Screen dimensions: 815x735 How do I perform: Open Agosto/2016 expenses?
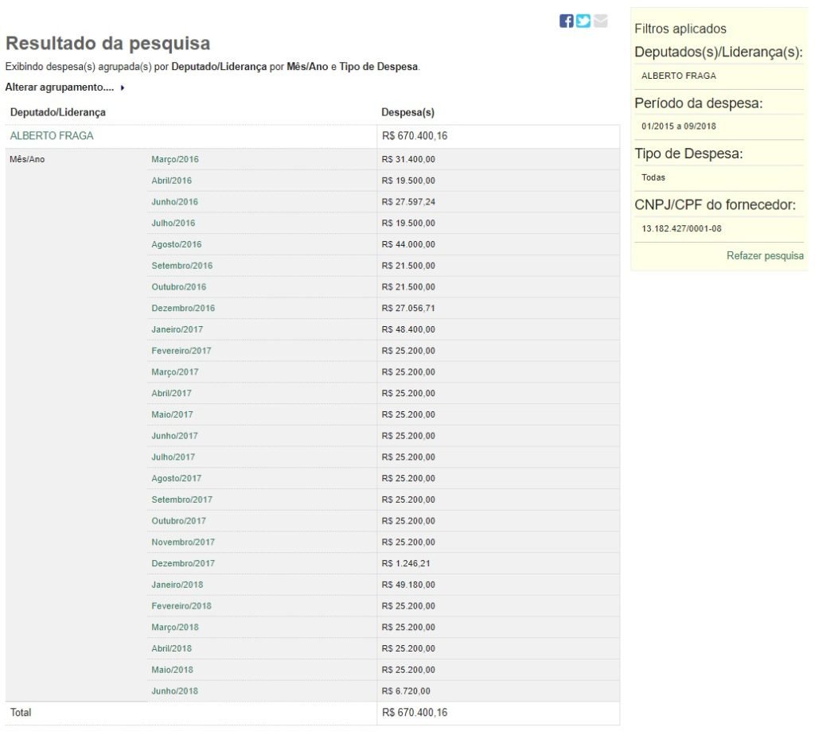point(176,244)
